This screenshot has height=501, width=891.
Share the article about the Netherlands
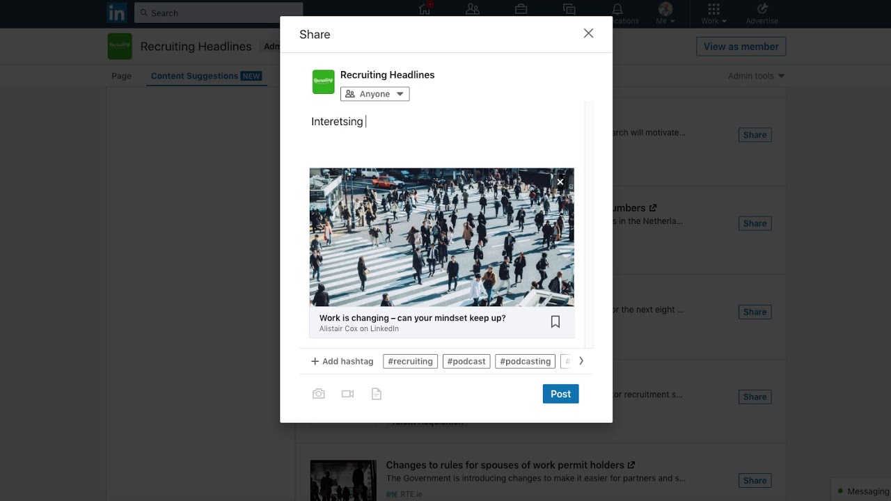point(755,223)
